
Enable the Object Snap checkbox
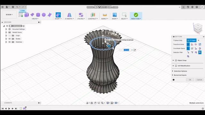tap(176, 60)
